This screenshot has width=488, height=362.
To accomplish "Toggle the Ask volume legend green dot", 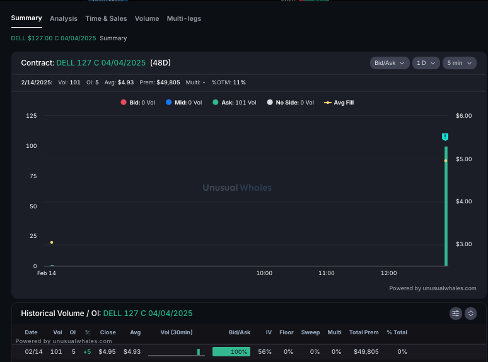I will click(x=216, y=102).
